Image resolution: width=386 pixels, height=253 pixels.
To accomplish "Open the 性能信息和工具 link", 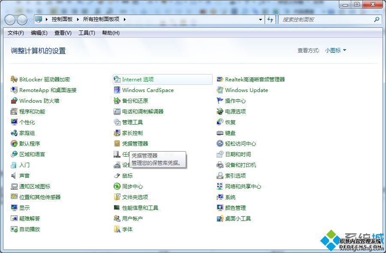I will [x=140, y=208].
